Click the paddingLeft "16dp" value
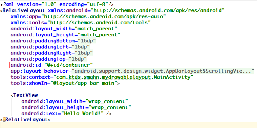Screen dimensions: 257x132 coord(81,47)
